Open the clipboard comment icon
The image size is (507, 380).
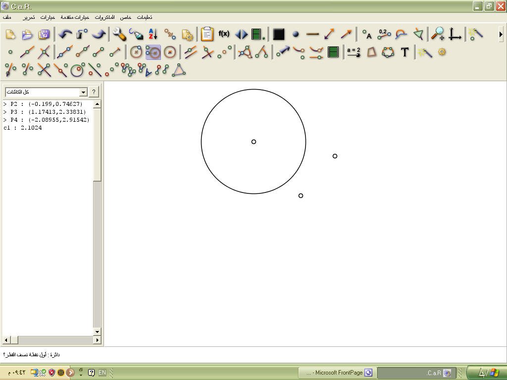tap(207, 34)
